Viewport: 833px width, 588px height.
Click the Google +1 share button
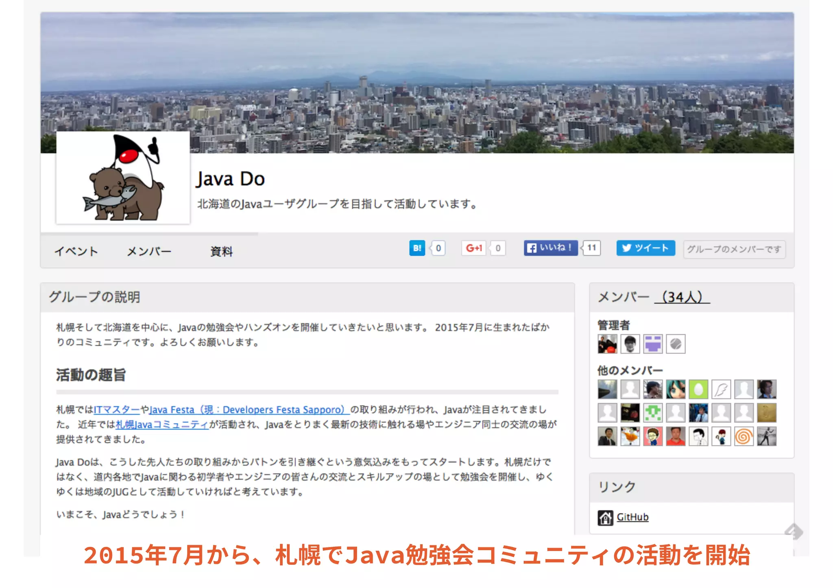click(474, 248)
